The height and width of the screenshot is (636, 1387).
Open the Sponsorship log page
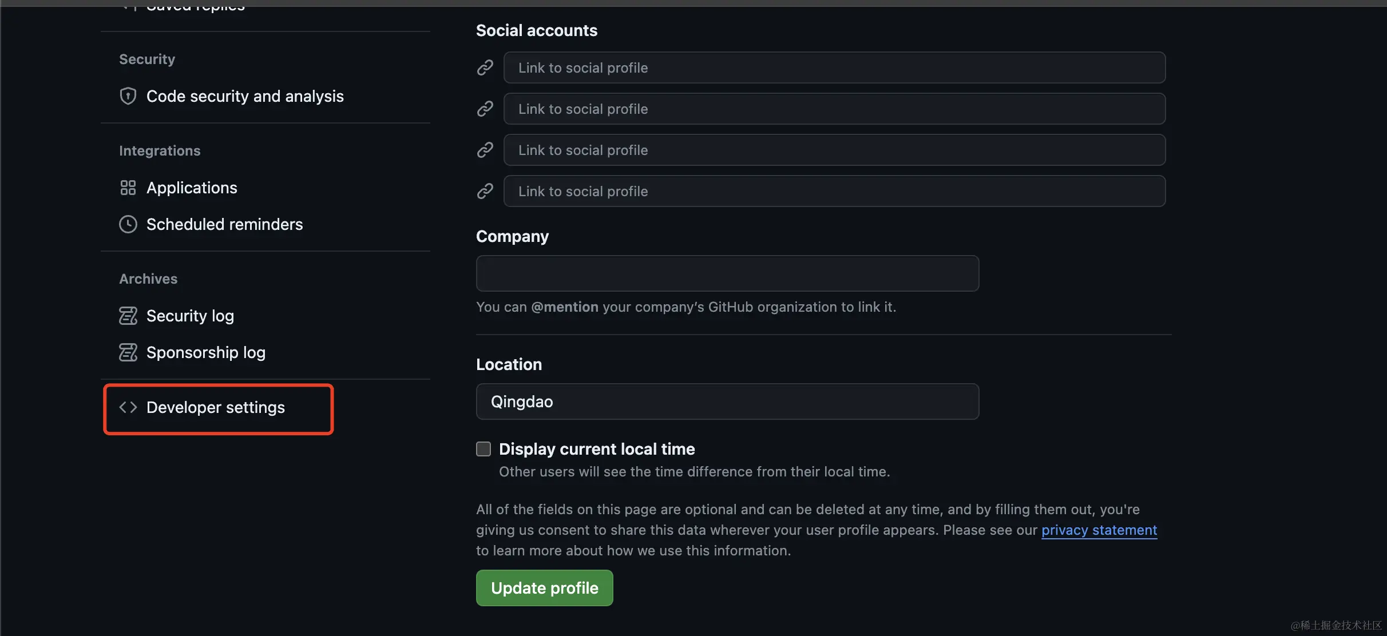(x=206, y=352)
